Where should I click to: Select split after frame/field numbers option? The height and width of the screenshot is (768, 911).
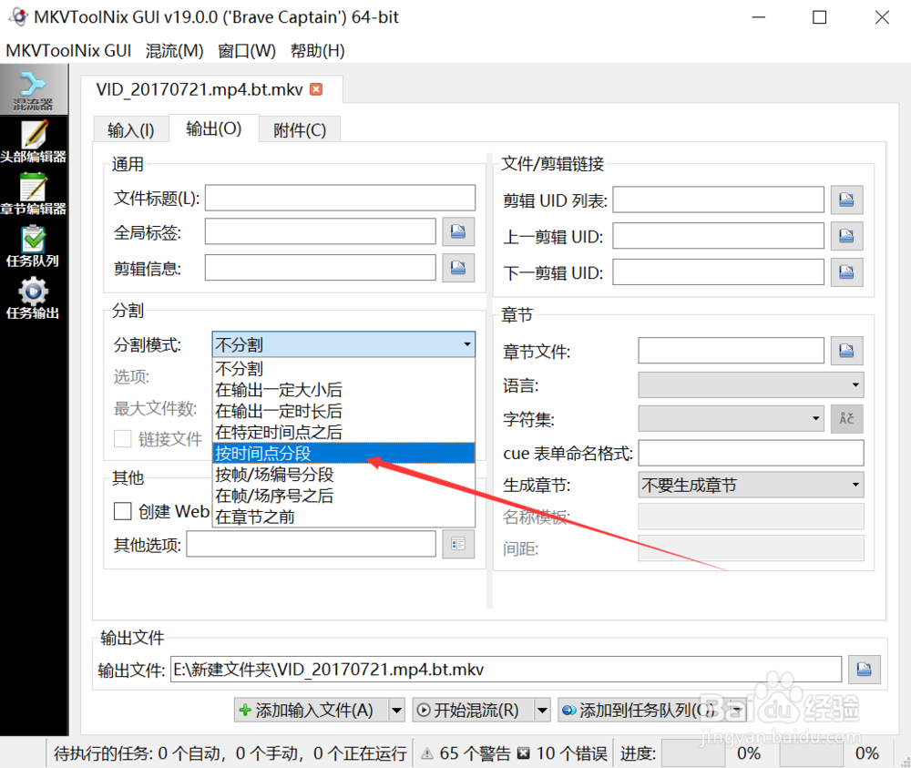[343, 496]
